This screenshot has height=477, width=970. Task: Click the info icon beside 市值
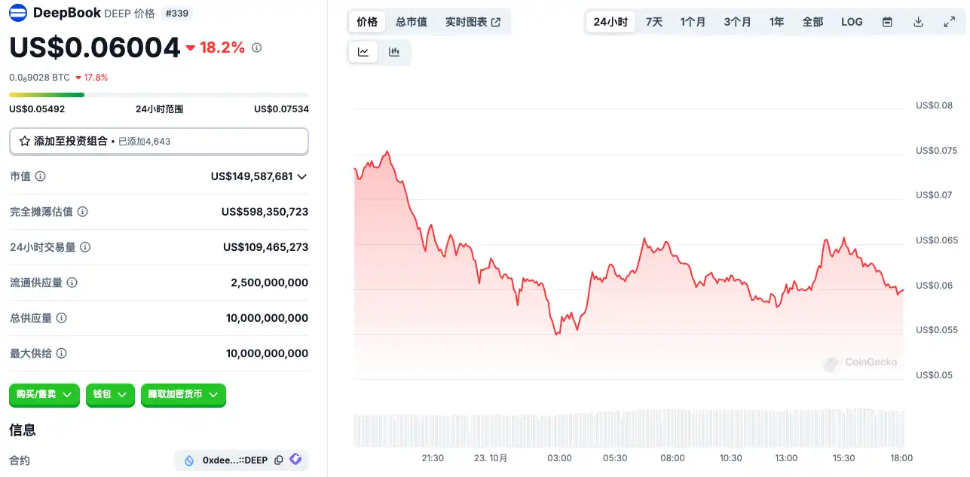(41, 176)
